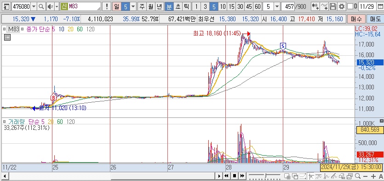Toggle the M83 price indicator square marker
Viewport: 384px width, 181px height.
click(4, 29)
